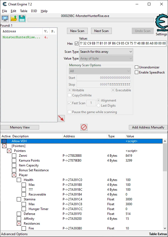Open the D3D menu

[34, 11]
